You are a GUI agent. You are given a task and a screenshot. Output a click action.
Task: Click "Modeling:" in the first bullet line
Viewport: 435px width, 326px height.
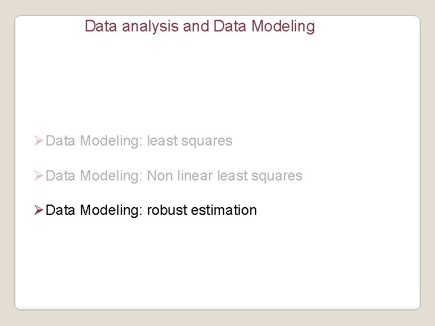(111, 141)
